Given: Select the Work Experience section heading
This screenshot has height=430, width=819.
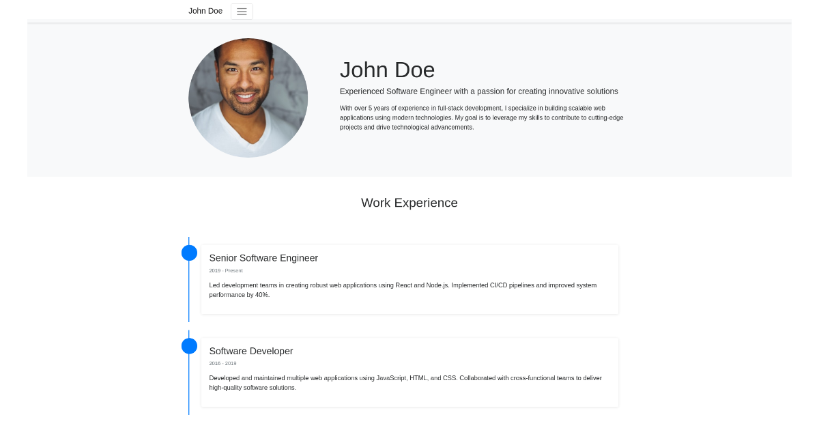Looking at the screenshot, I should coord(409,203).
